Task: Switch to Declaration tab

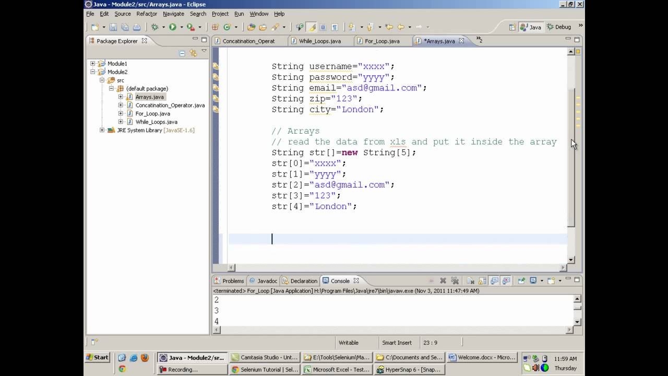Action: 300,281
